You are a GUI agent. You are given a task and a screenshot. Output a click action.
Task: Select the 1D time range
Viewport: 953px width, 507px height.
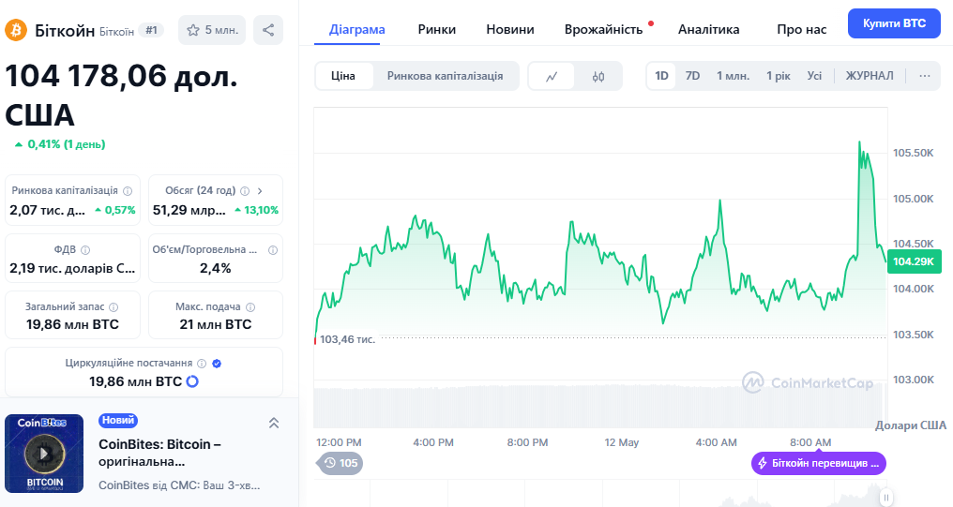(661, 76)
